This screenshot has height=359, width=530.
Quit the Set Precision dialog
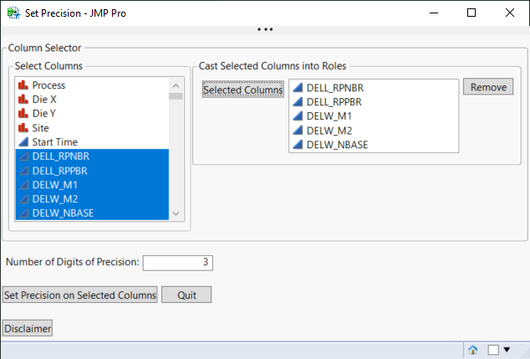click(186, 295)
